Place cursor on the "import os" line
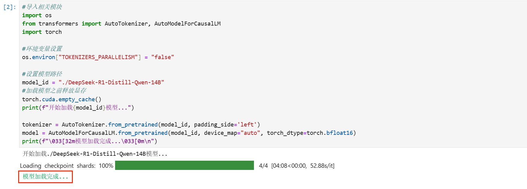This screenshot has width=527, height=189. pyautogui.click(x=37, y=15)
